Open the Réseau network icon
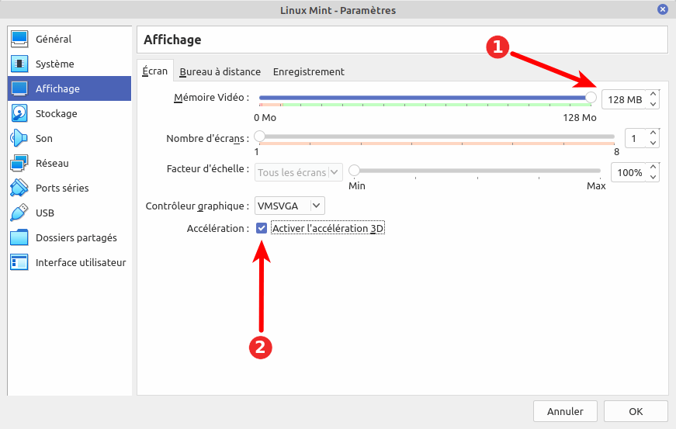The width and height of the screenshot is (676, 429). pos(19,163)
